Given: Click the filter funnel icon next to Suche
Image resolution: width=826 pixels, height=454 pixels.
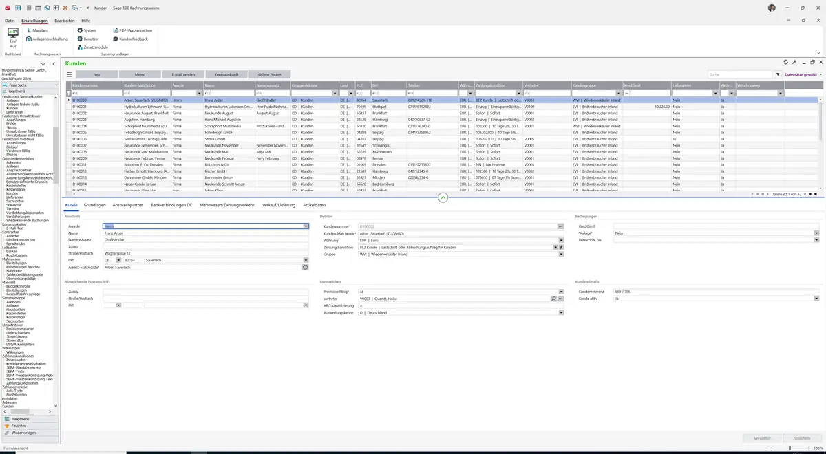Looking at the screenshot, I should coord(778,74).
